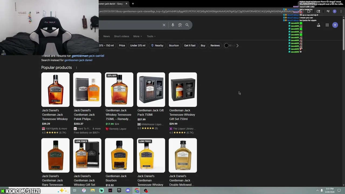Show hidden system tray icons
The image size is (345, 194).
pos(317,190)
